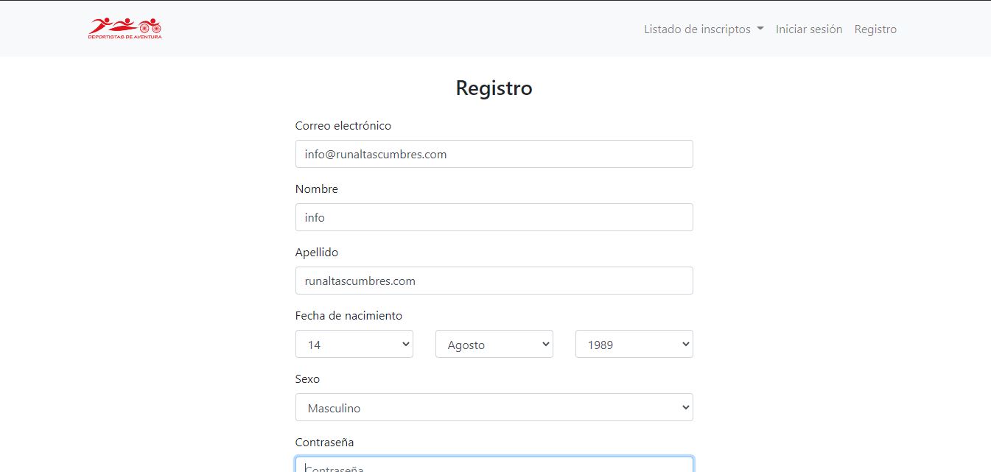Screen dimensions: 991x472
Task: Click the Correo electrónico label text
Action: click(x=343, y=125)
